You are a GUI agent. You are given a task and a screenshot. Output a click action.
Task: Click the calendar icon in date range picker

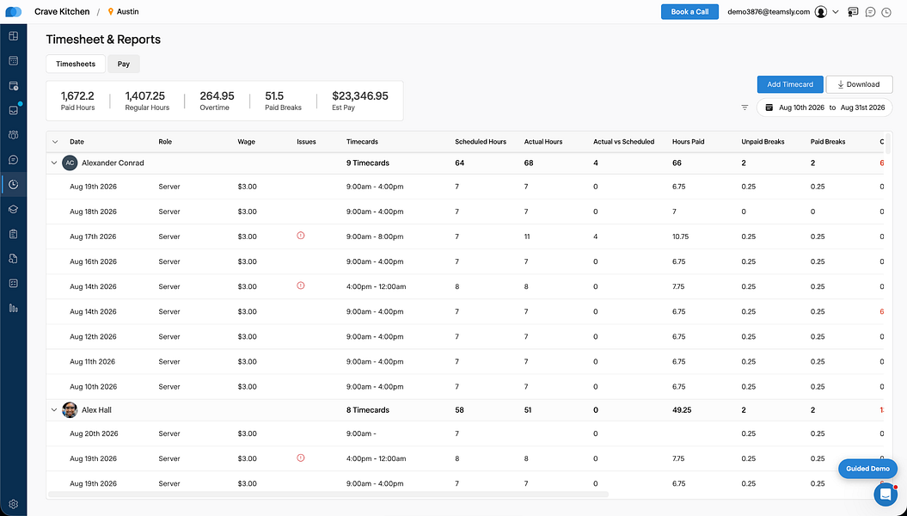point(769,107)
